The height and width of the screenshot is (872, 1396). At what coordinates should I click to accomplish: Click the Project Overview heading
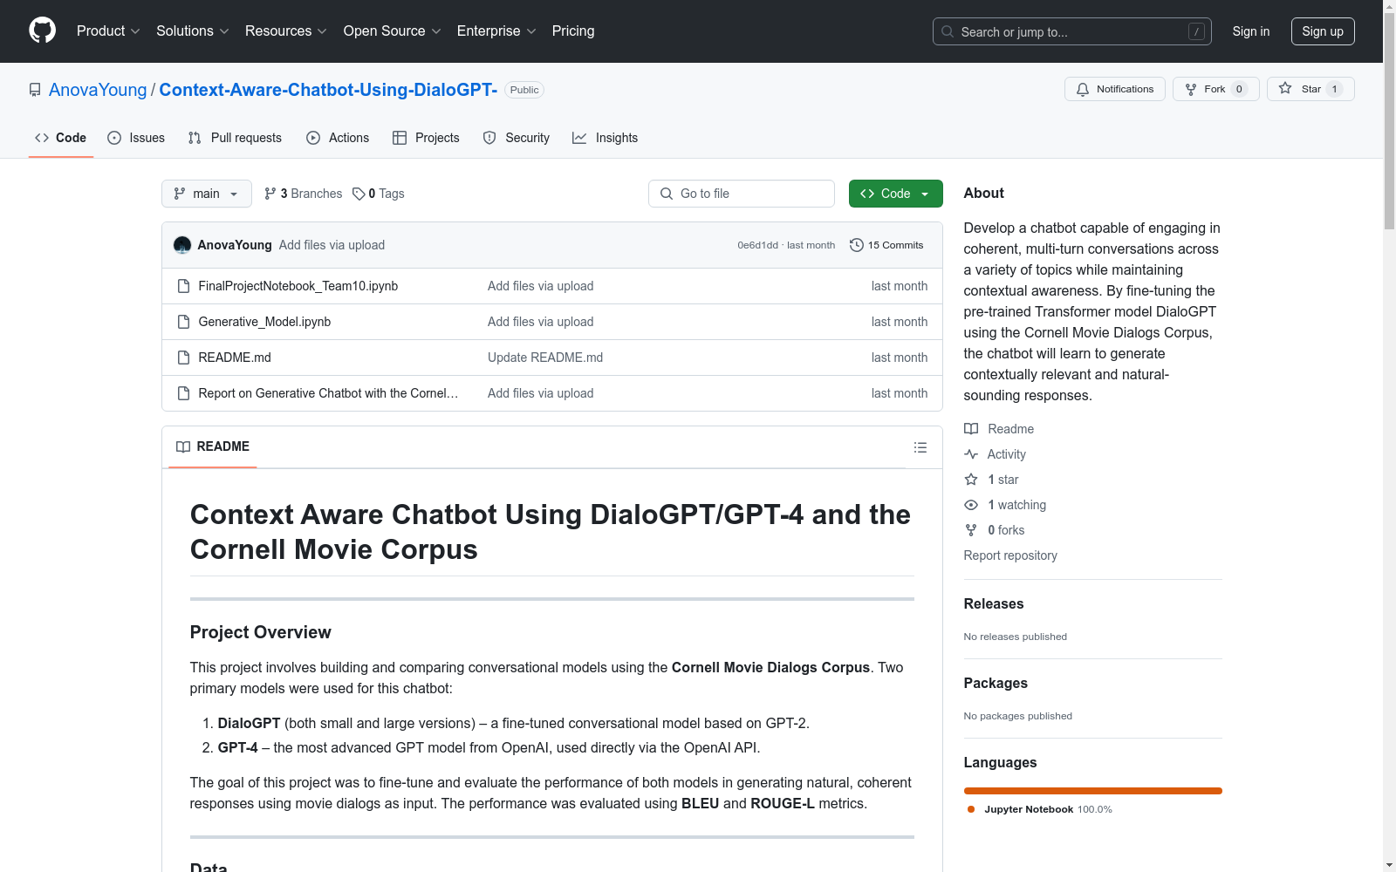point(261,632)
